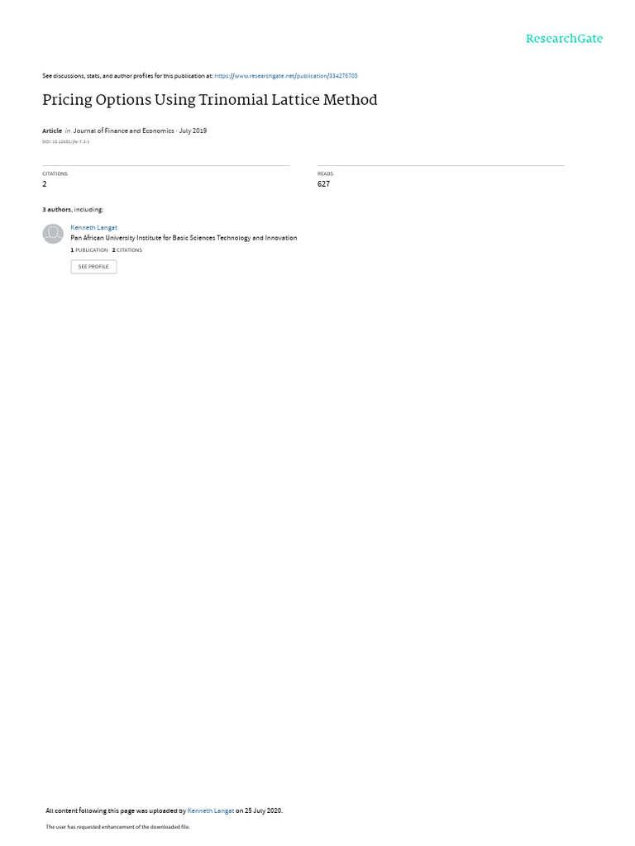Click the Journal of Finance and Economics name
Screen dimensions: 635x846
124,131
